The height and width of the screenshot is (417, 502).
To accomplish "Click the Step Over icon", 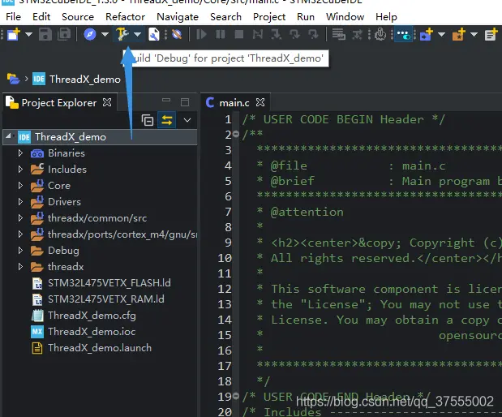I will [x=295, y=34].
